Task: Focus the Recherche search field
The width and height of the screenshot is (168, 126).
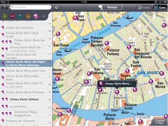Action: [31, 7]
